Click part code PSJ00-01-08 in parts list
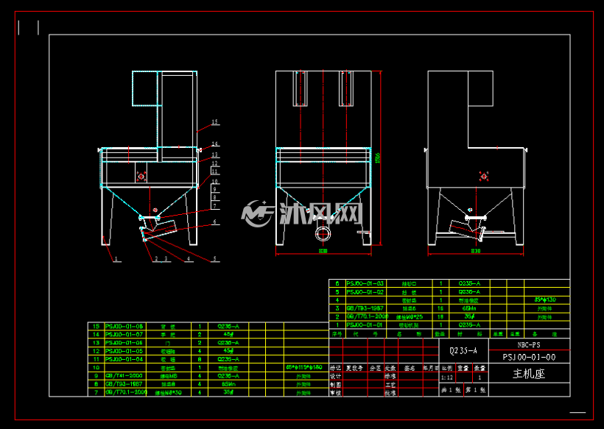This screenshot has height=429, width=604. [x=124, y=326]
